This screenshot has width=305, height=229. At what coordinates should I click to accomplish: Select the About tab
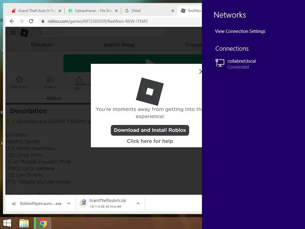pos(54,98)
